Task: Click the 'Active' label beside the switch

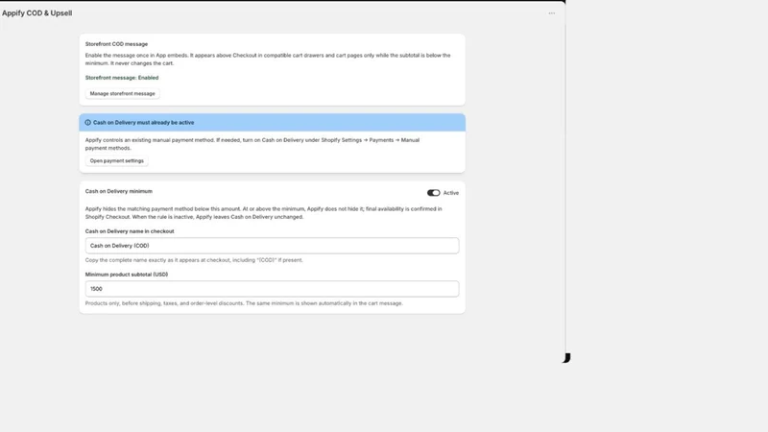Action: [x=451, y=193]
